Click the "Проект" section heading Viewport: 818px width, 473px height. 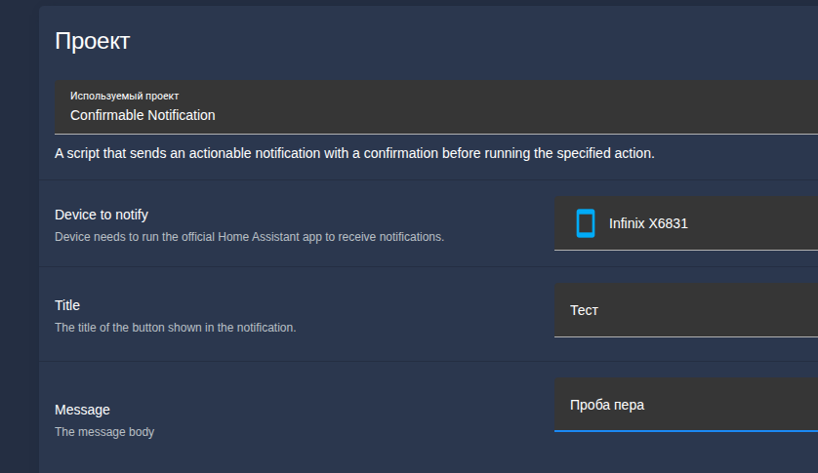92,41
